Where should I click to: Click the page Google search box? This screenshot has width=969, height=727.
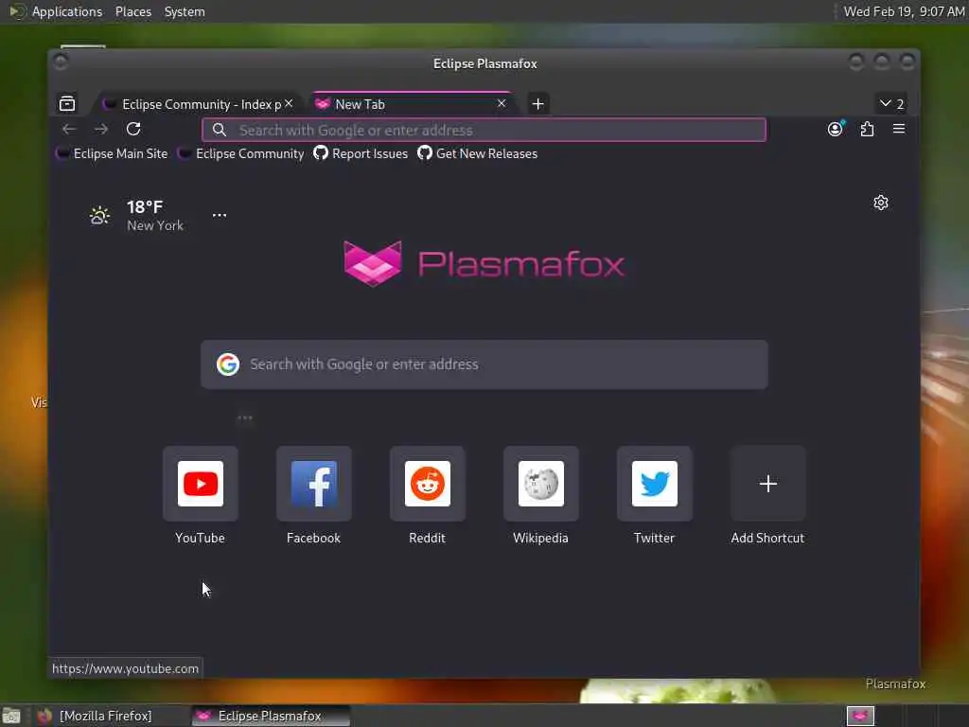coord(484,364)
